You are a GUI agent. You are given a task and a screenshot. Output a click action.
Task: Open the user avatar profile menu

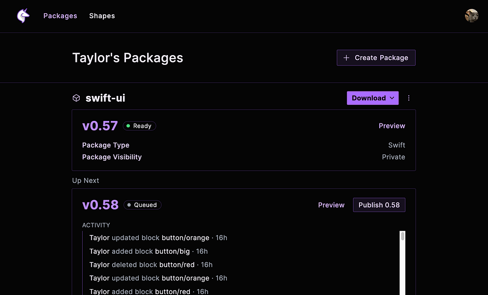click(471, 16)
